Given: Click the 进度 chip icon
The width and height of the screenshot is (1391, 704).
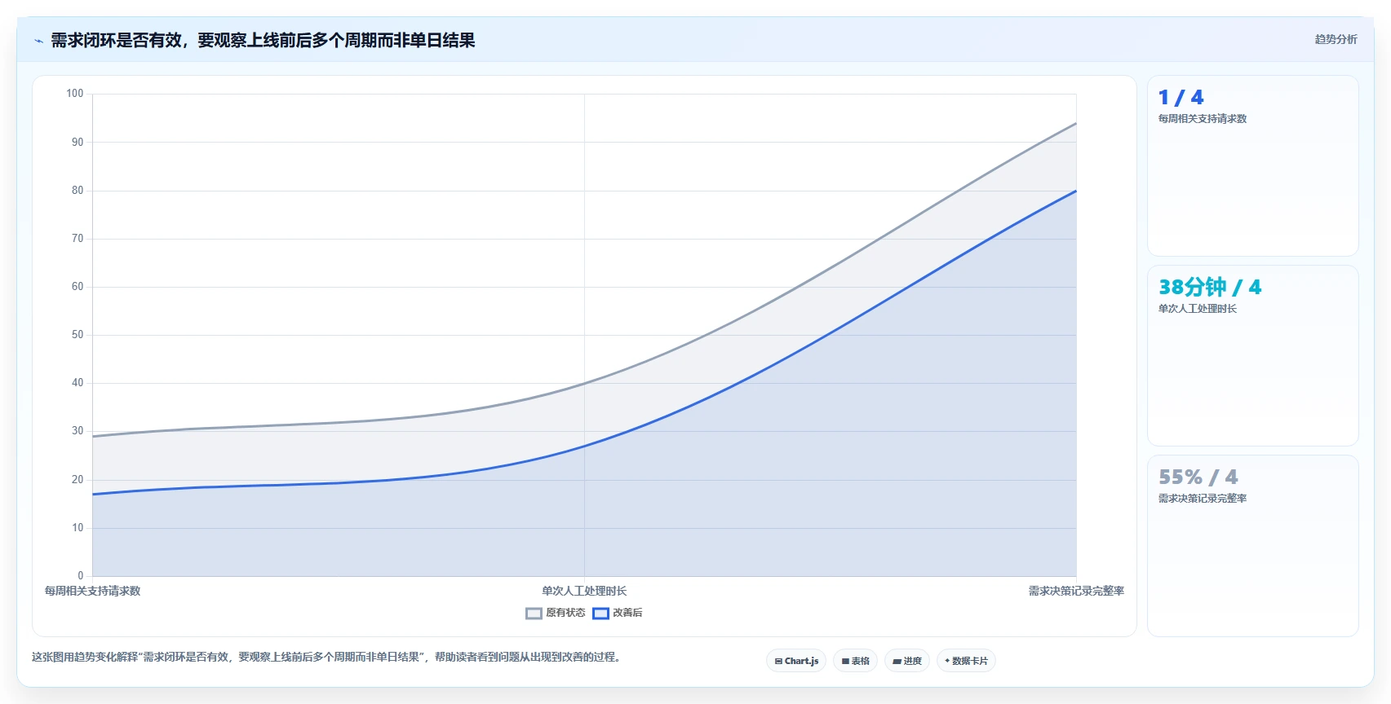Looking at the screenshot, I should pyautogui.click(x=897, y=662).
